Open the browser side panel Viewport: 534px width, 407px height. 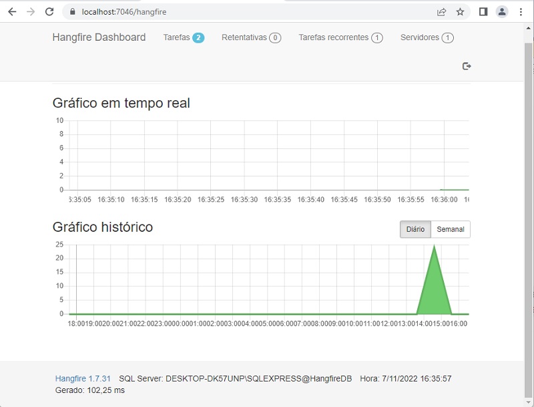(483, 12)
